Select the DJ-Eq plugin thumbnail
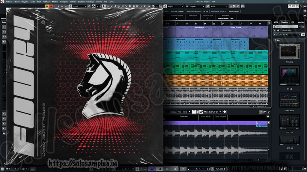307x172 pixels. [x=289, y=76]
